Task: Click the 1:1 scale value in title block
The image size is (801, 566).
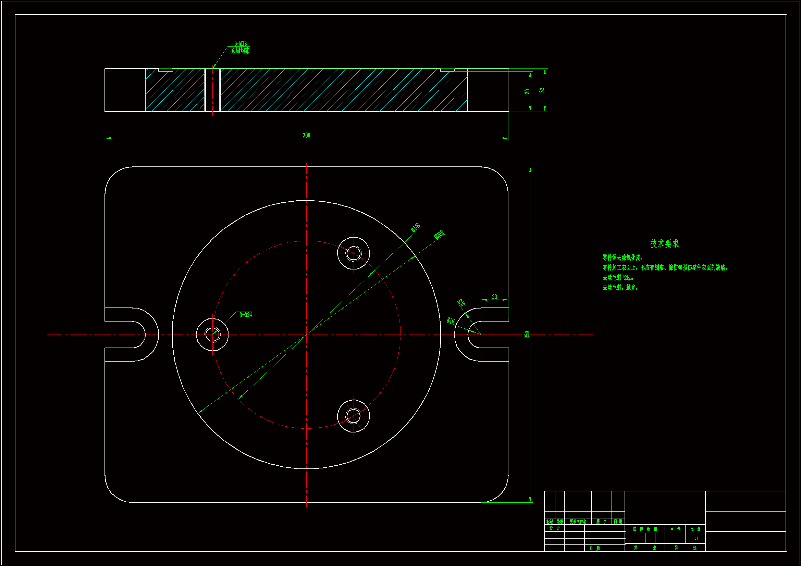Action: click(x=695, y=539)
